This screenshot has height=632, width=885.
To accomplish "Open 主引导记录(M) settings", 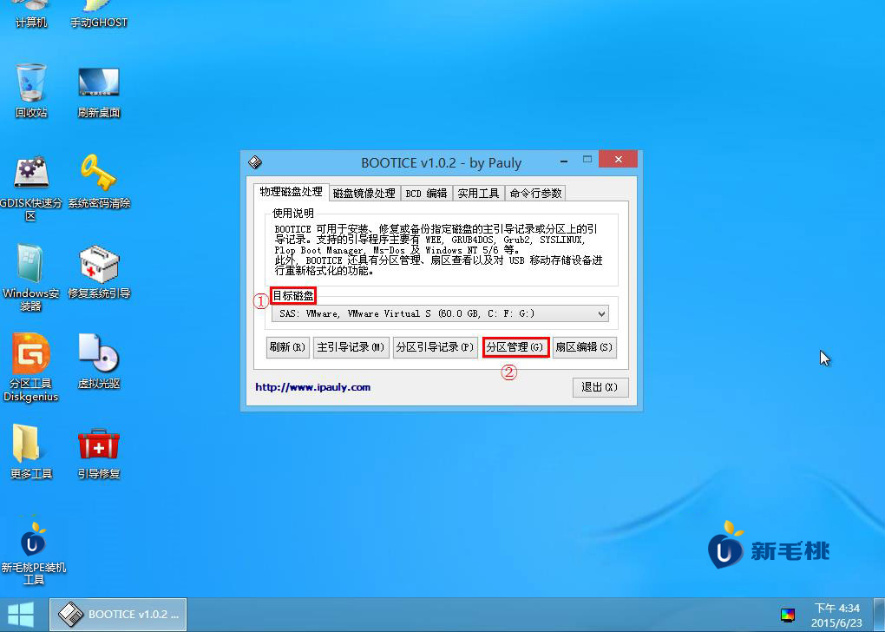I will [x=351, y=347].
